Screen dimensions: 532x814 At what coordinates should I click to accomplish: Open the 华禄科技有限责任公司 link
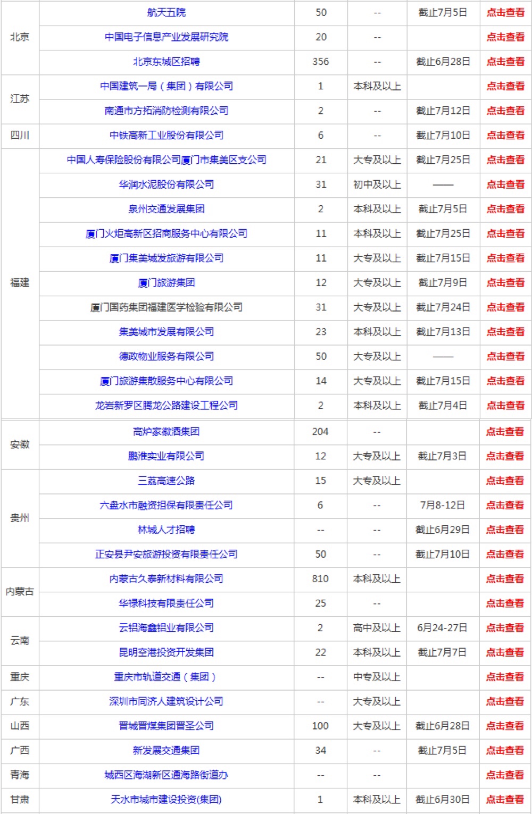pyautogui.click(x=167, y=603)
